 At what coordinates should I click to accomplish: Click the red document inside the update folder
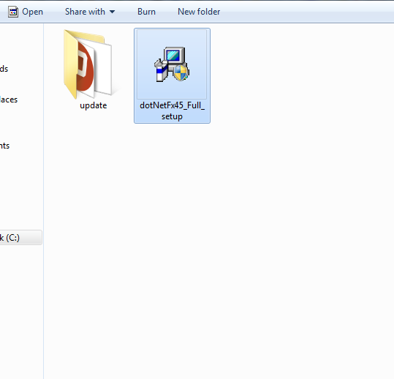pyautogui.click(x=86, y=66)
